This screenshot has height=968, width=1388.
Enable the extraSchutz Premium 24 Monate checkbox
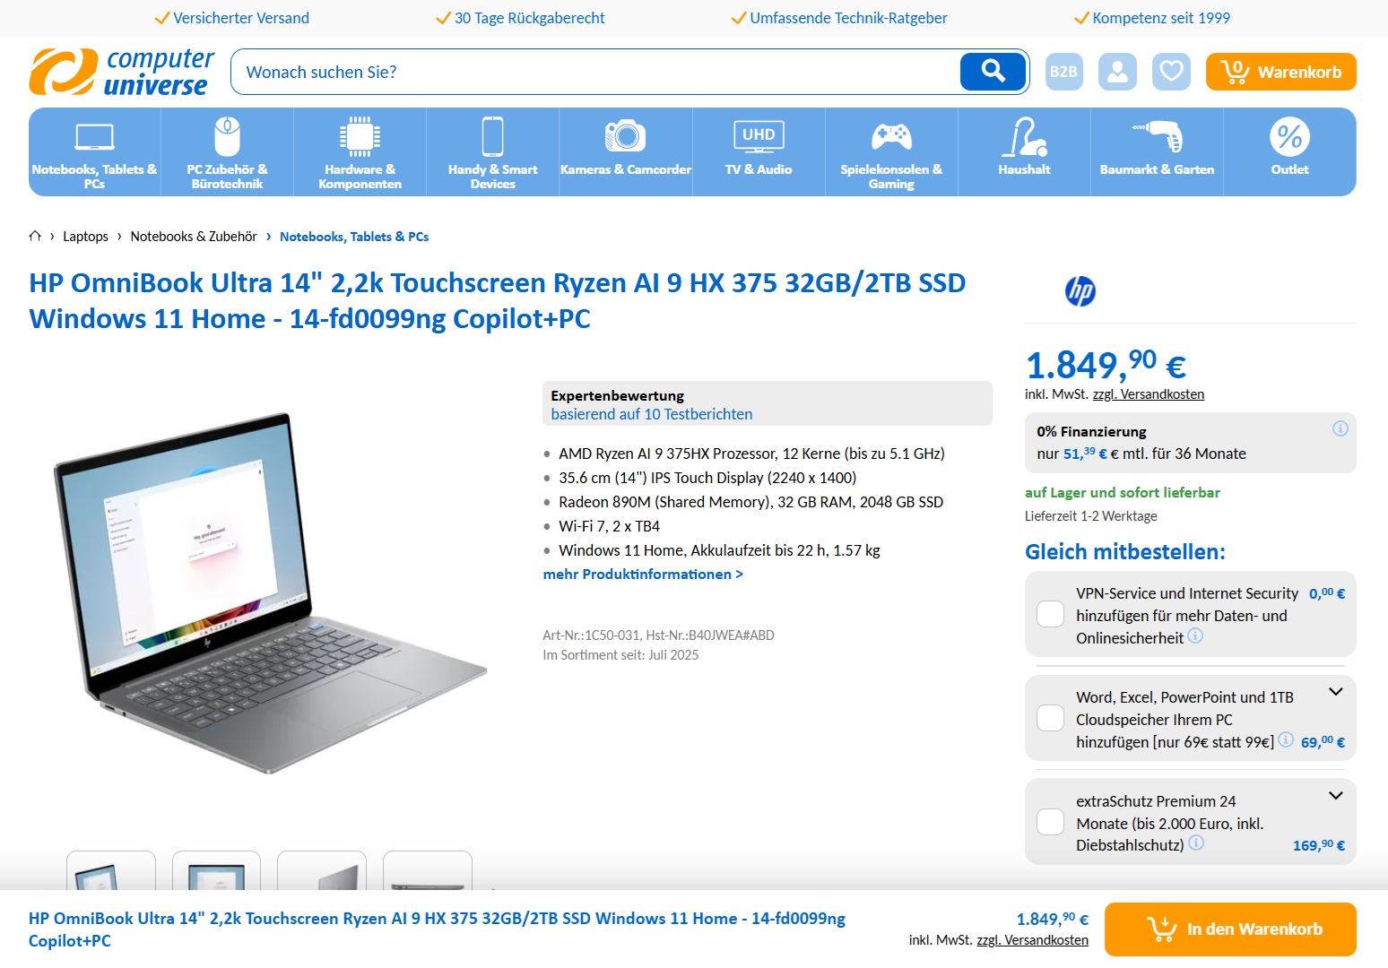(1050, 822)
